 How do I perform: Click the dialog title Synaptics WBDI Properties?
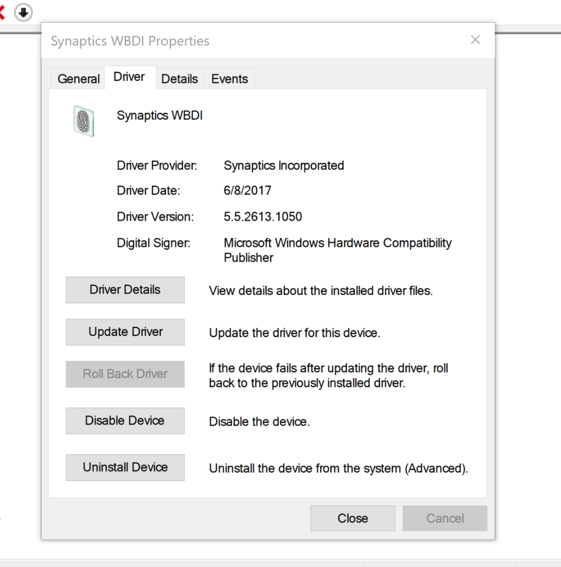pyautogui.click(x=130, y=41)
